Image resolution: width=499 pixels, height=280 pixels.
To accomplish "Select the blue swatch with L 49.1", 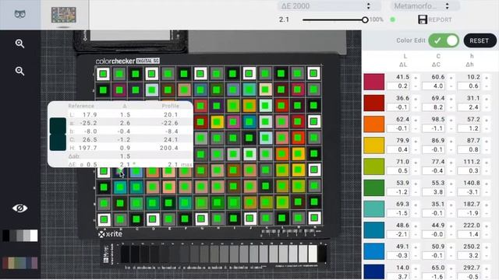I will (x=374, y=251).
